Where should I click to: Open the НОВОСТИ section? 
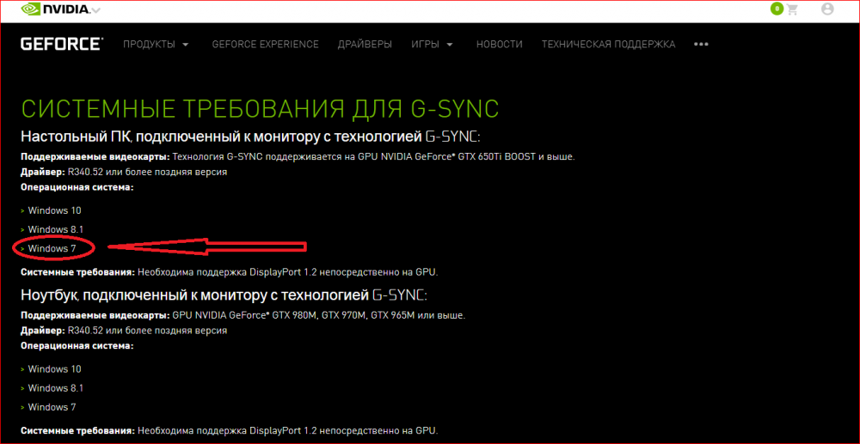[499, 45]
